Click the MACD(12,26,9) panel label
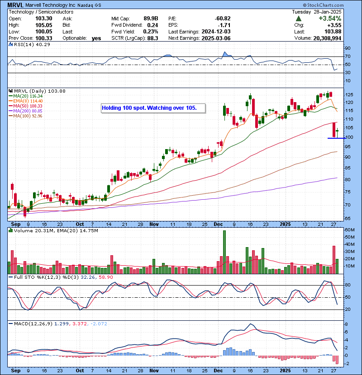 (33, 323)
